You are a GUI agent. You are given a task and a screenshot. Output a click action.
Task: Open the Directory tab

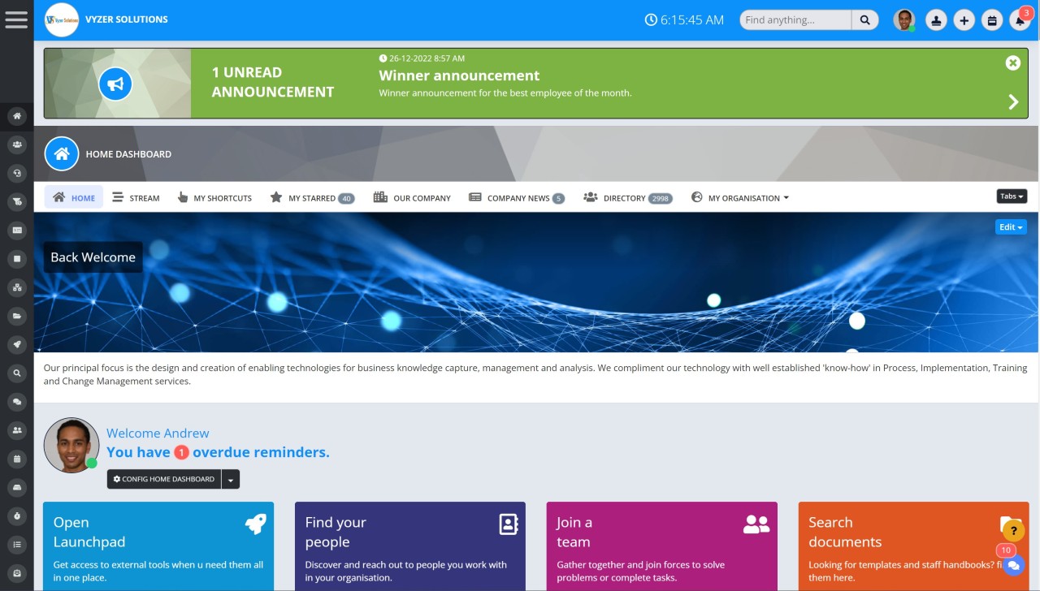(x=627, y=197)
